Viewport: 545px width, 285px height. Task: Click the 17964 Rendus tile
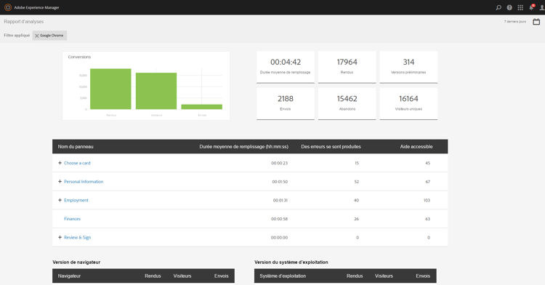click(x=347, y=67)
